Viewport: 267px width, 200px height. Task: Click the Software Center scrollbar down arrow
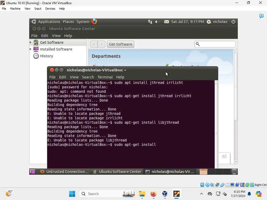pos(236,162)
